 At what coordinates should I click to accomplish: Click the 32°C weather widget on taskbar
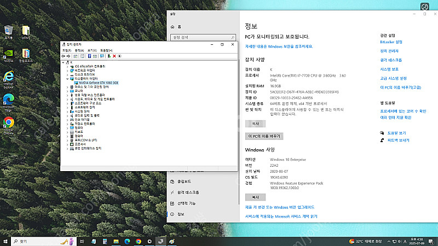[x=365, y=241]
